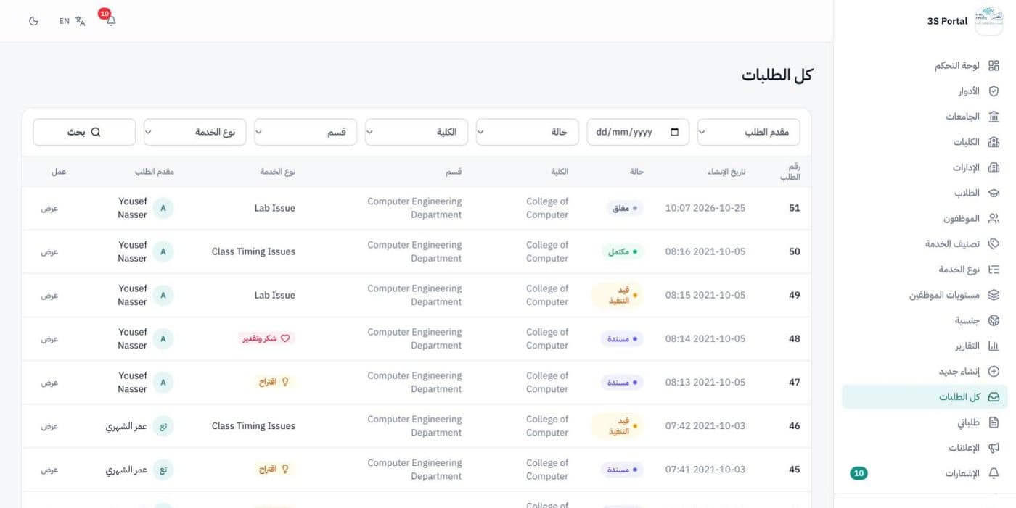Click date 10:07 2026-10-25
The height and width of the screenshot is (508, 1016).
705,208
